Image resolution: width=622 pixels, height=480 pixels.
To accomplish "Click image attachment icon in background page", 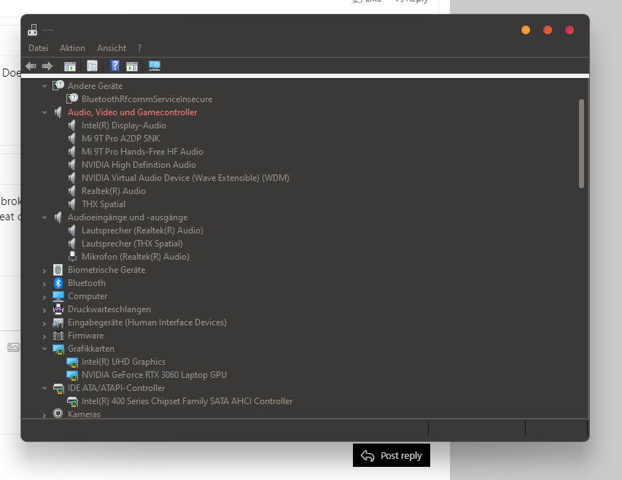I will click(x=13, y=347).
